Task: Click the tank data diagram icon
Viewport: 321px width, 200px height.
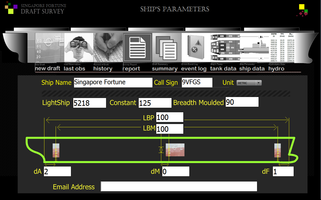Action: coord(225,47)
